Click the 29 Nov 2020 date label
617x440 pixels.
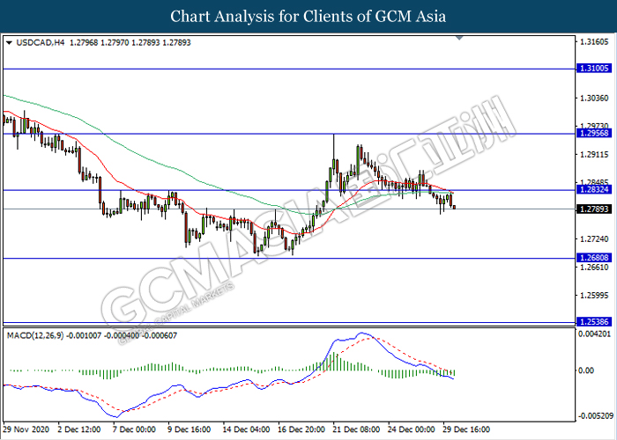26,429
